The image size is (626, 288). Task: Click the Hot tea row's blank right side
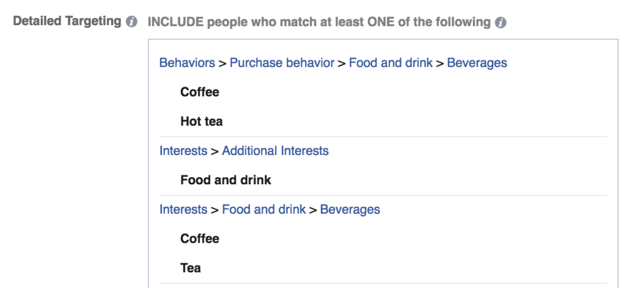click(x=415, y=121)
